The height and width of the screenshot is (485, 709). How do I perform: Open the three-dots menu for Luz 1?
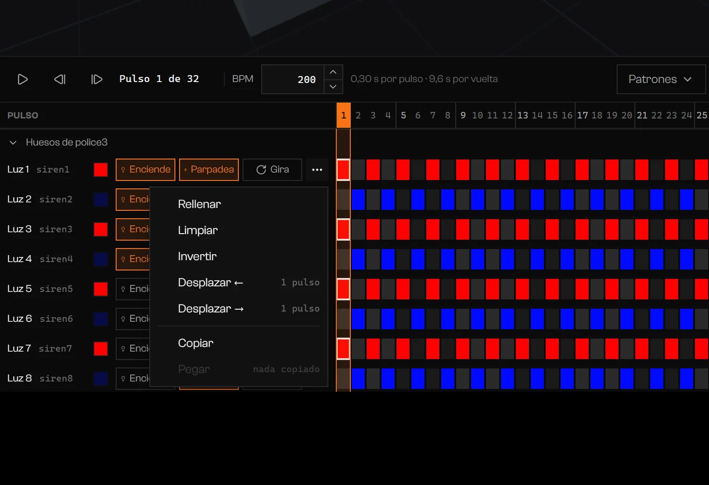[317, 170]
